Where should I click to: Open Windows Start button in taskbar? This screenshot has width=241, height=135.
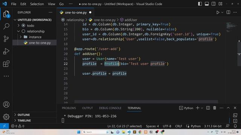[79, 132]
